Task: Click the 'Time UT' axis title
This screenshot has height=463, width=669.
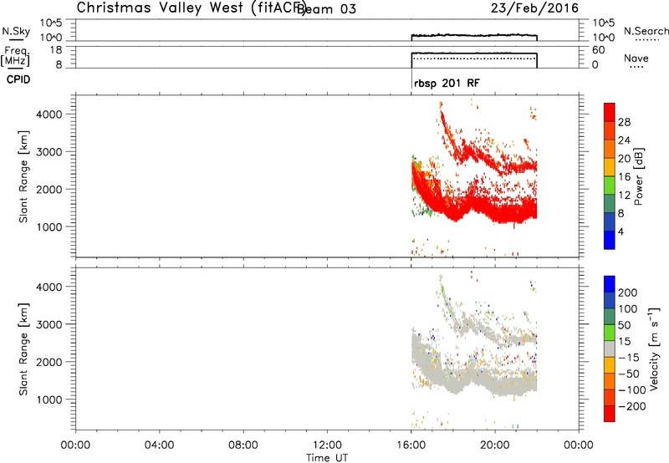Action: tap(327, 458)
